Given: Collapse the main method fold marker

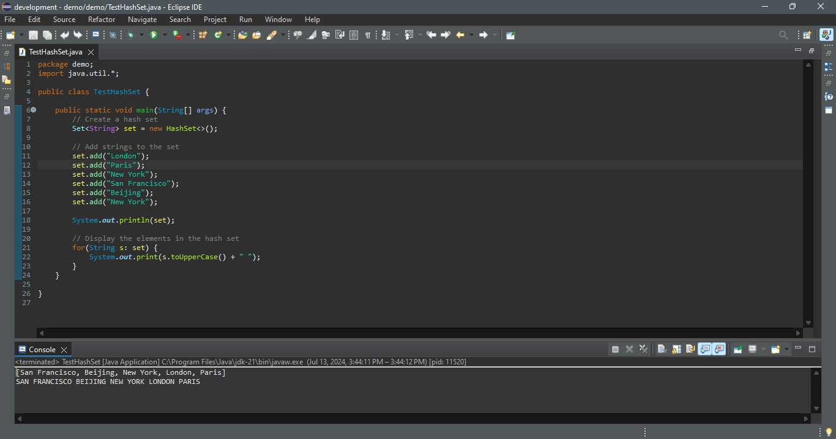Looking at the screenshot, I should pyautogui.click(x=33, y=110).
